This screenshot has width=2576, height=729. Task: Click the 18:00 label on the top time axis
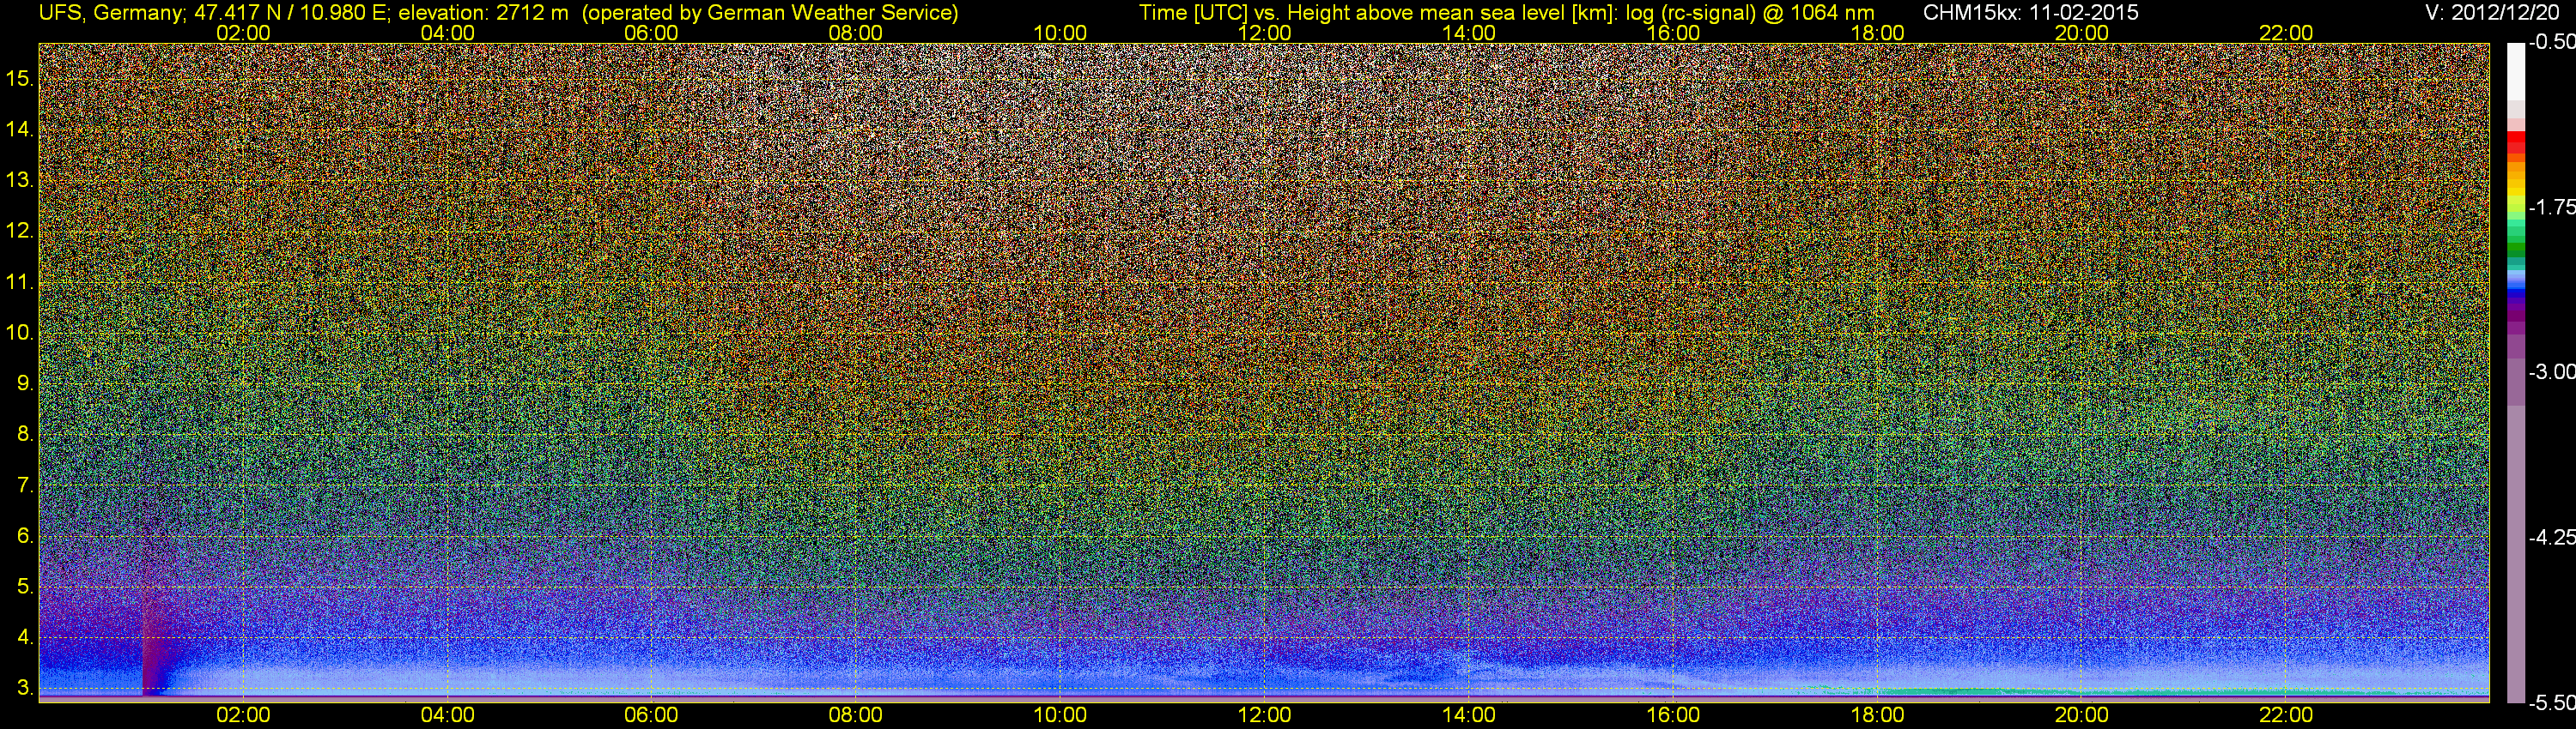click(x=1877, y=33)
